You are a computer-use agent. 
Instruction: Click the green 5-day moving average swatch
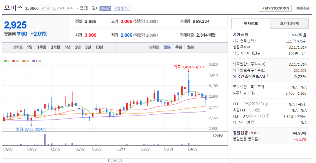tap(6, 61)
